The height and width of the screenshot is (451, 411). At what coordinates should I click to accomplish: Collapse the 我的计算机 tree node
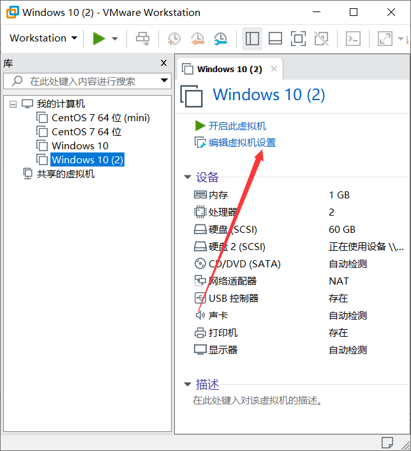coord(13,104)
